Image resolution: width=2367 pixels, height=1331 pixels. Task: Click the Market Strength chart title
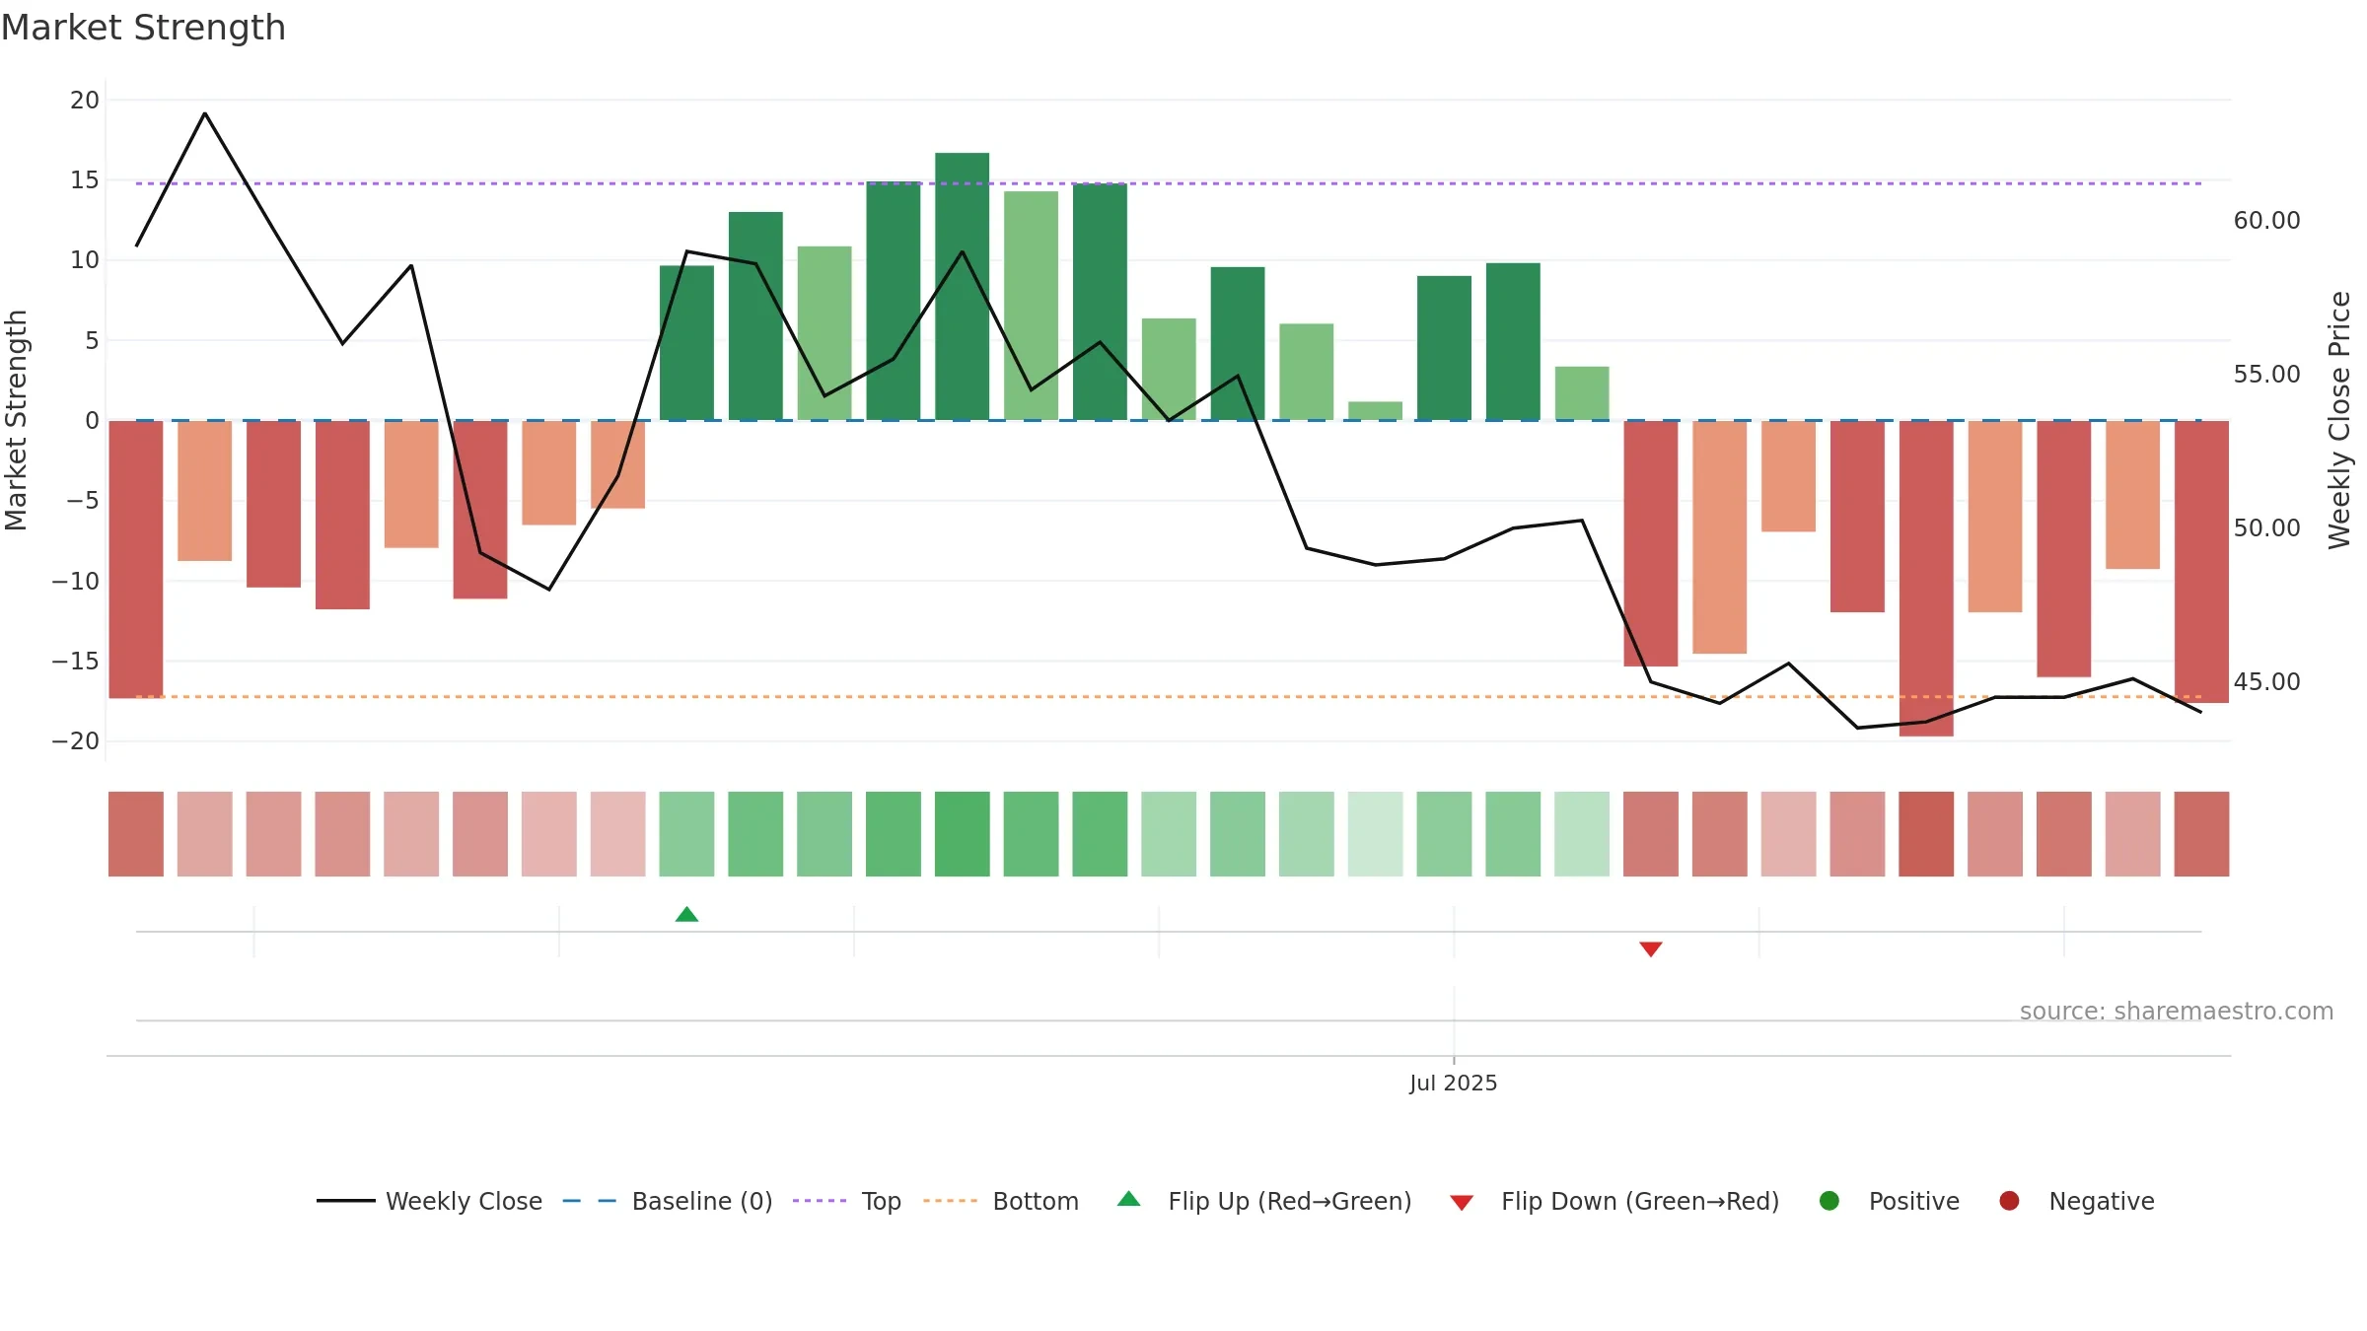click(x=143, y=28)
